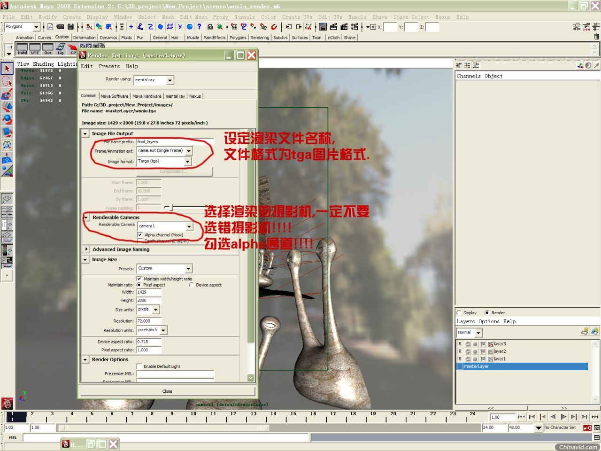
Task: Click the IPR render clapperboard icon
Action: point(344,27)
